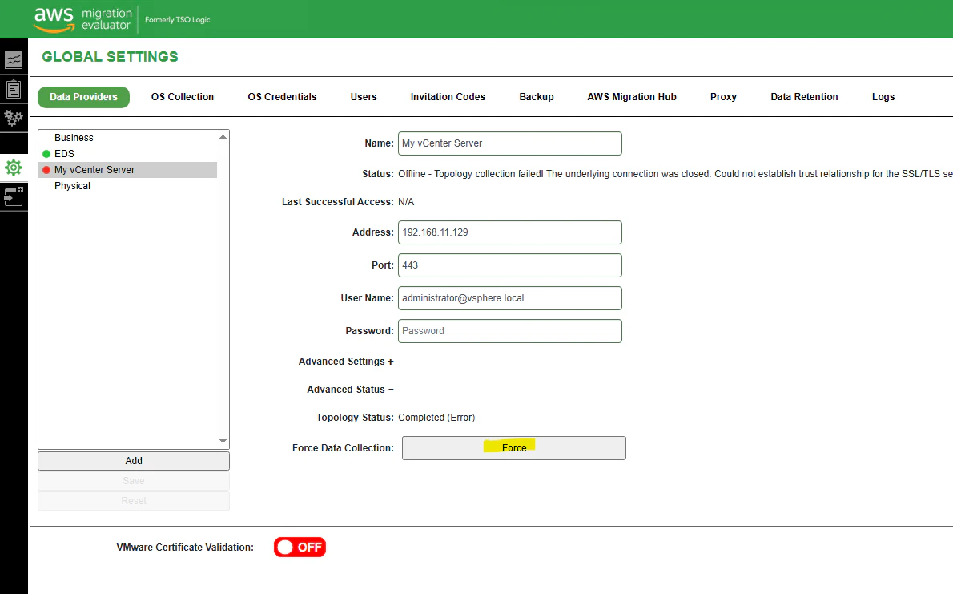Click the Address input field
The height and width of the screenshot is (594, 953).
click(x=510, y=232)
